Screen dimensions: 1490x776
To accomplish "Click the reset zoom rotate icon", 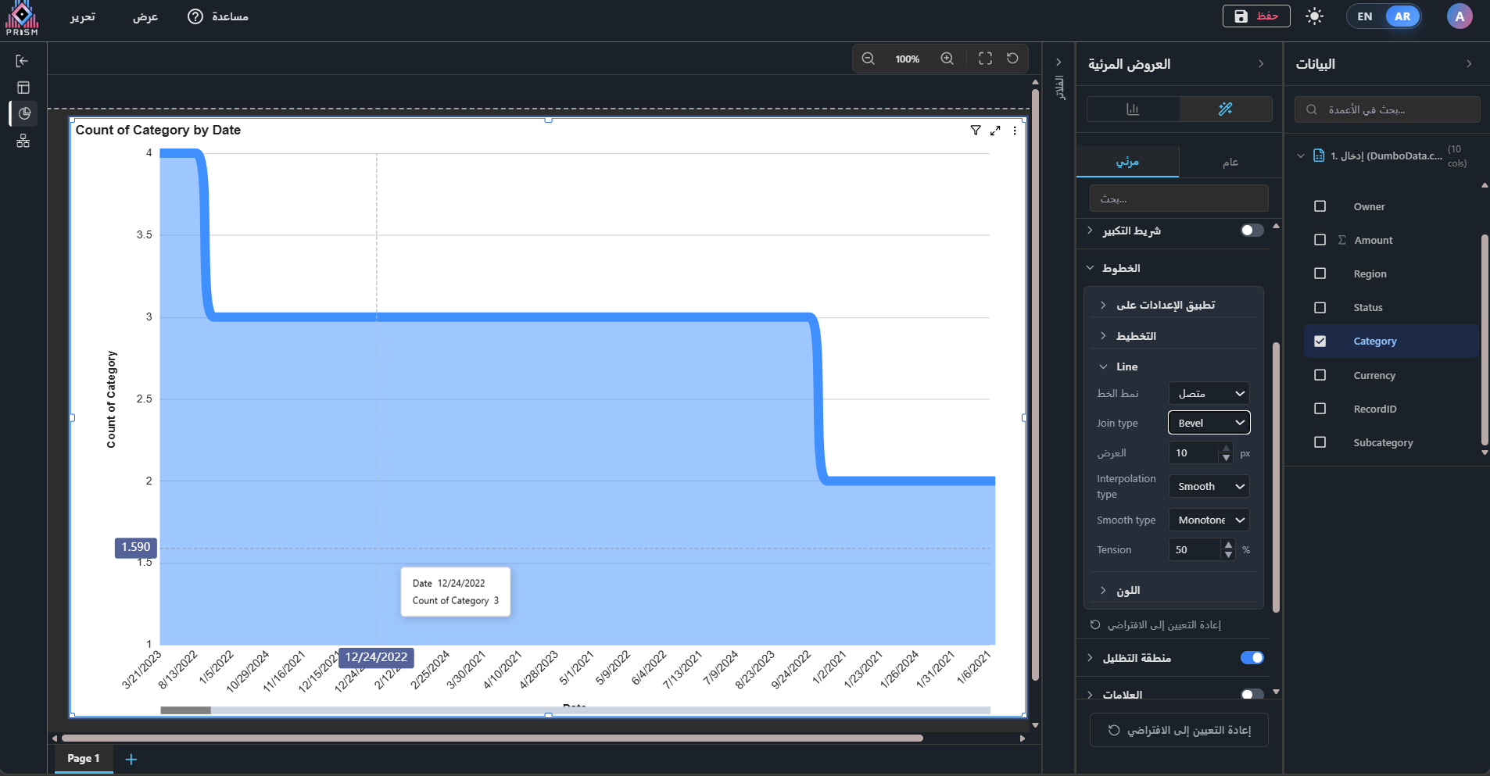I will pos(1012,59).
